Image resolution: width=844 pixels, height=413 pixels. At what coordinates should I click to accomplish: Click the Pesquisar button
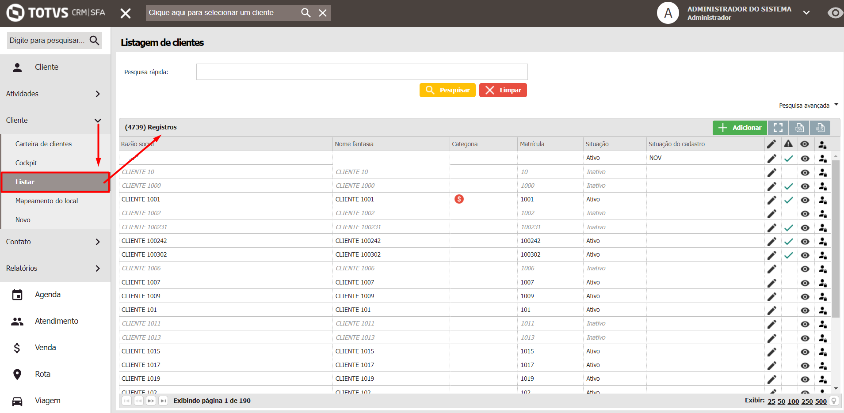447,90
